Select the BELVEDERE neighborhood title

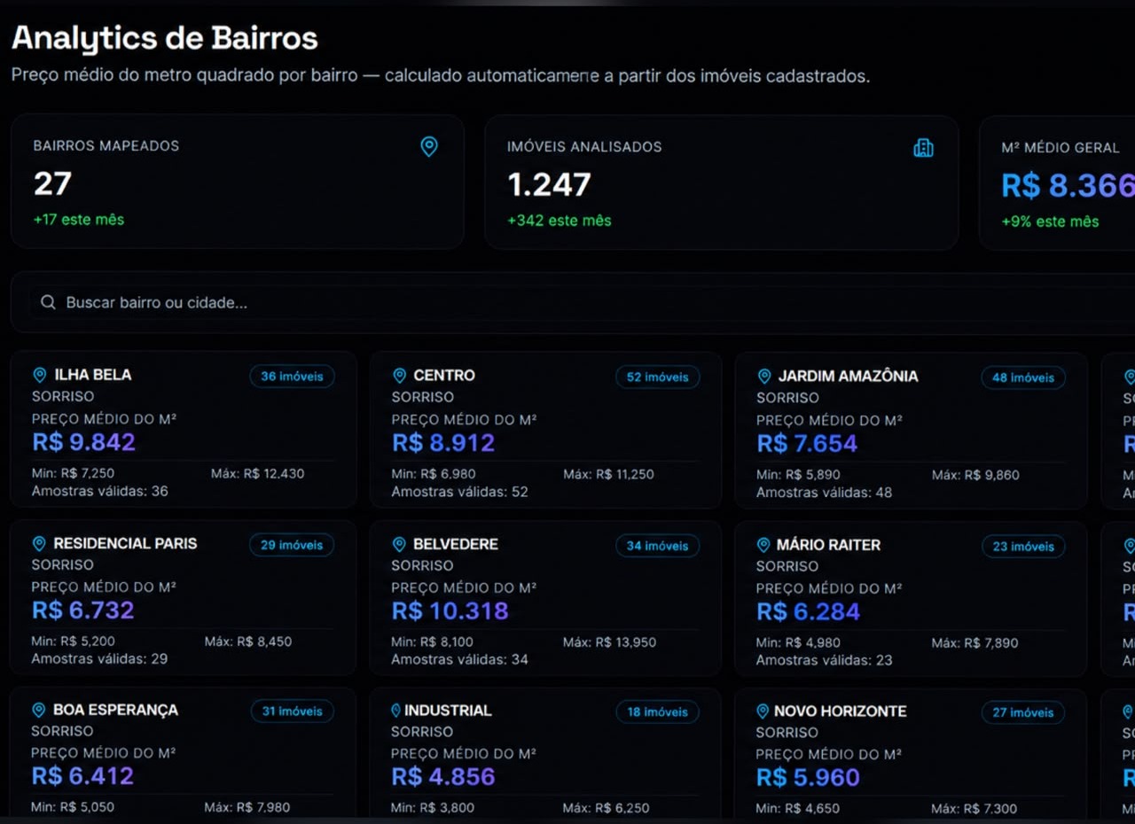456,544
